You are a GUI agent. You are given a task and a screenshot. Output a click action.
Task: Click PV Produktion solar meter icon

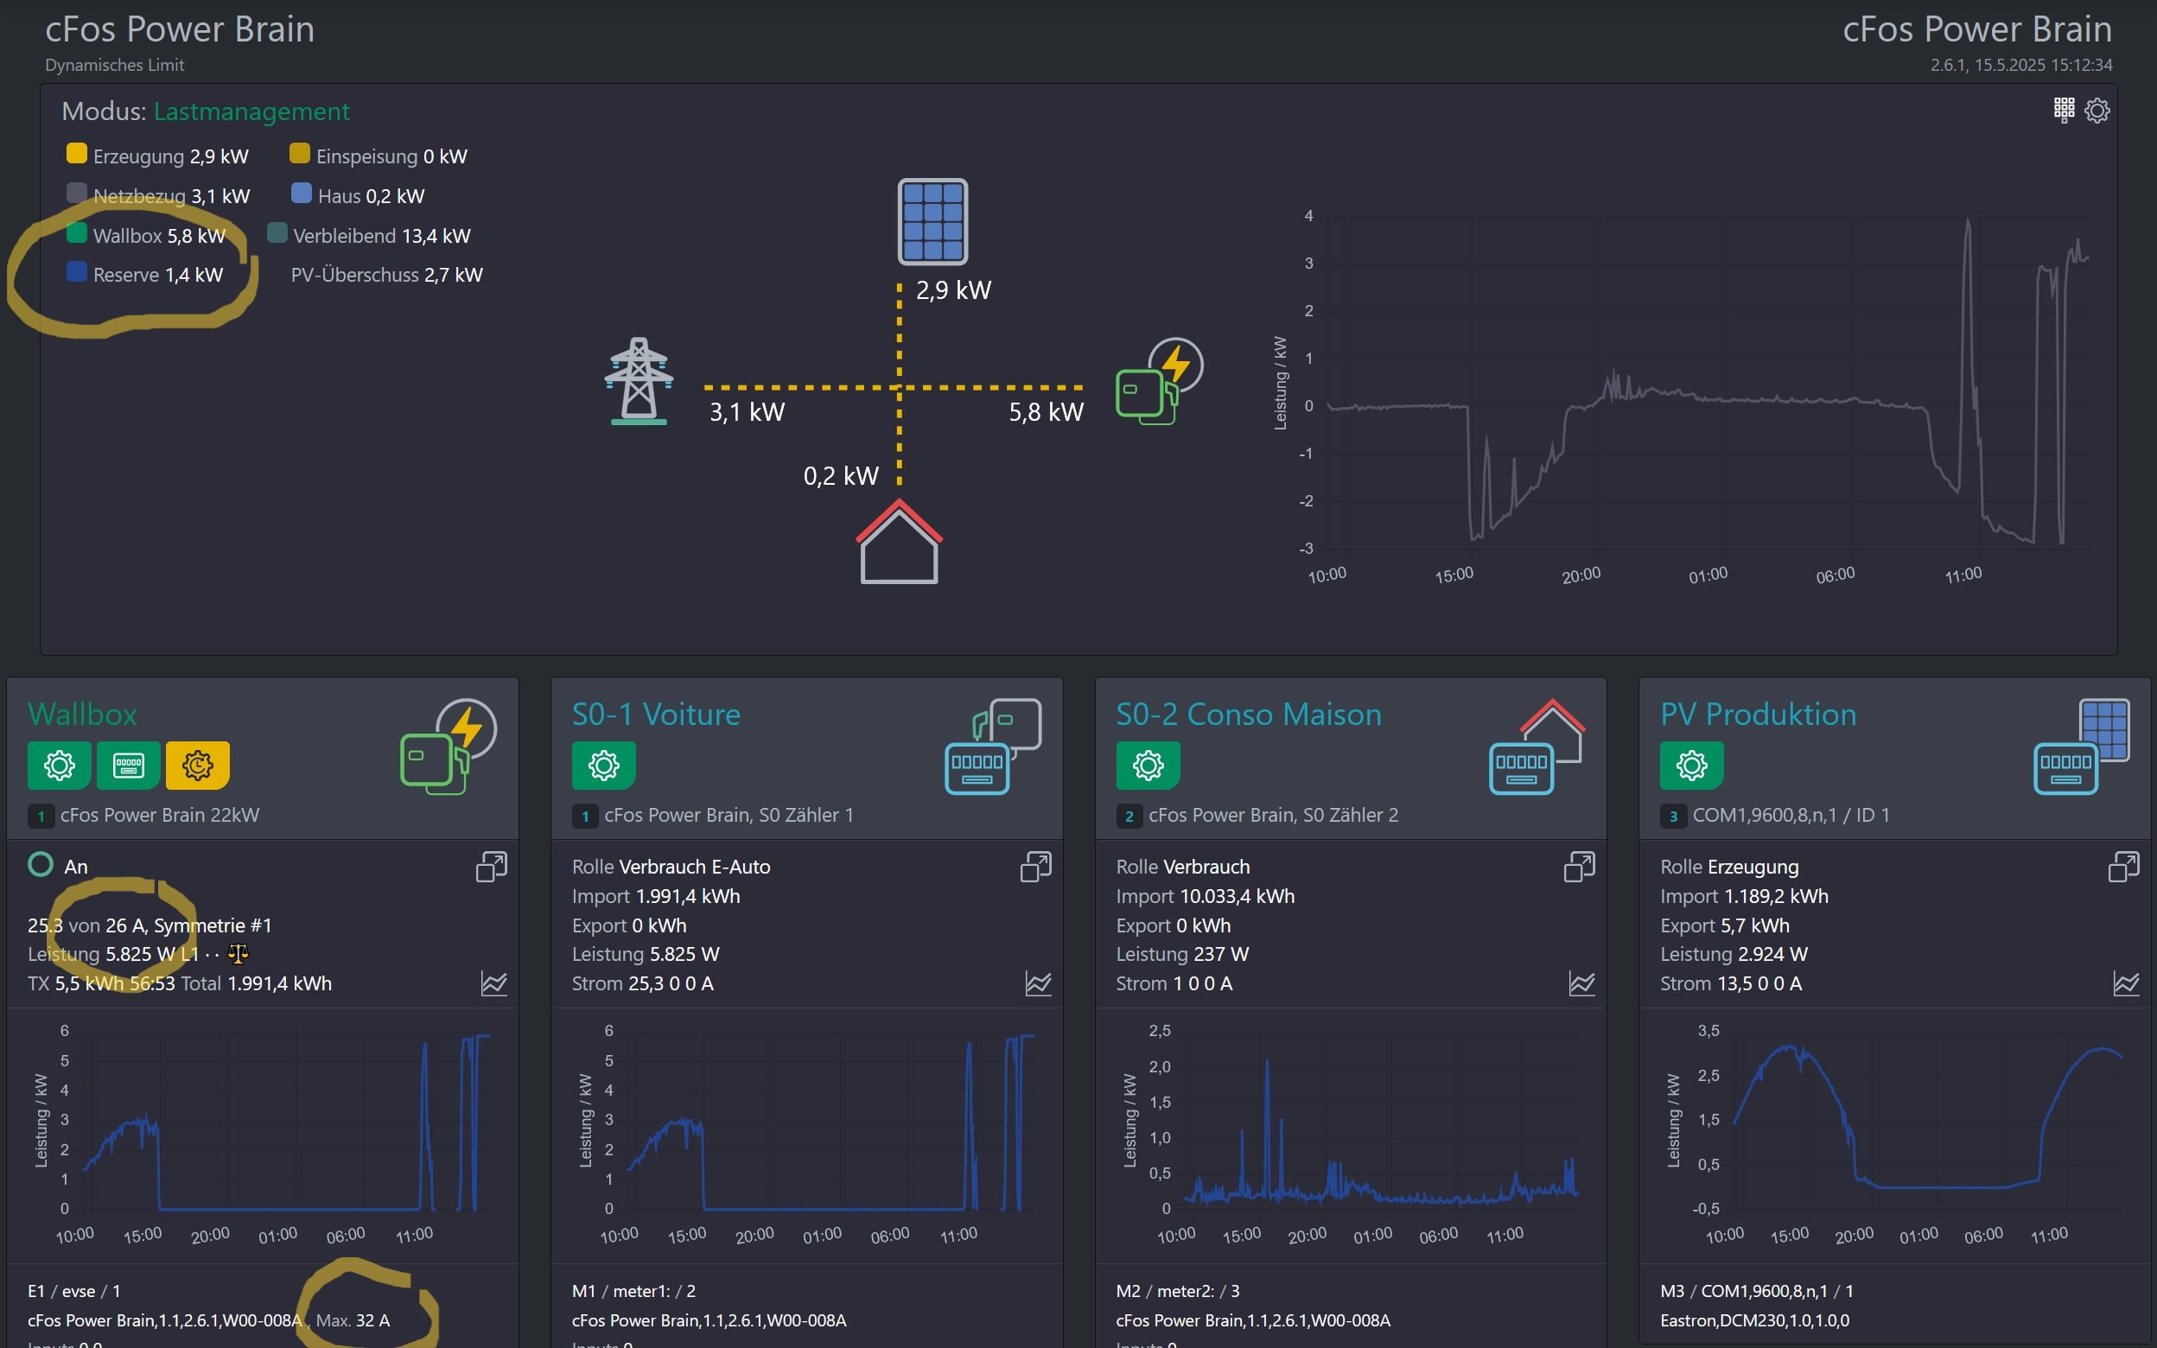(x=2081, y=747)
